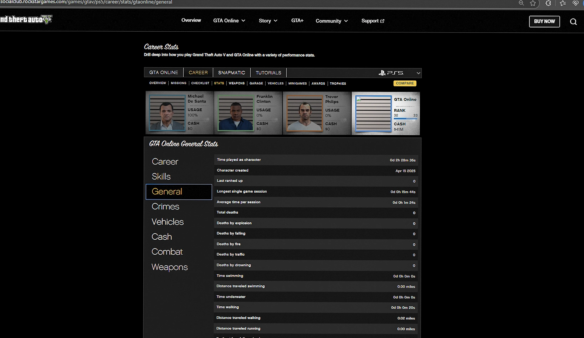Click the PlayStation PS5 platform logo
584x338 pixels.
(391, 73)
